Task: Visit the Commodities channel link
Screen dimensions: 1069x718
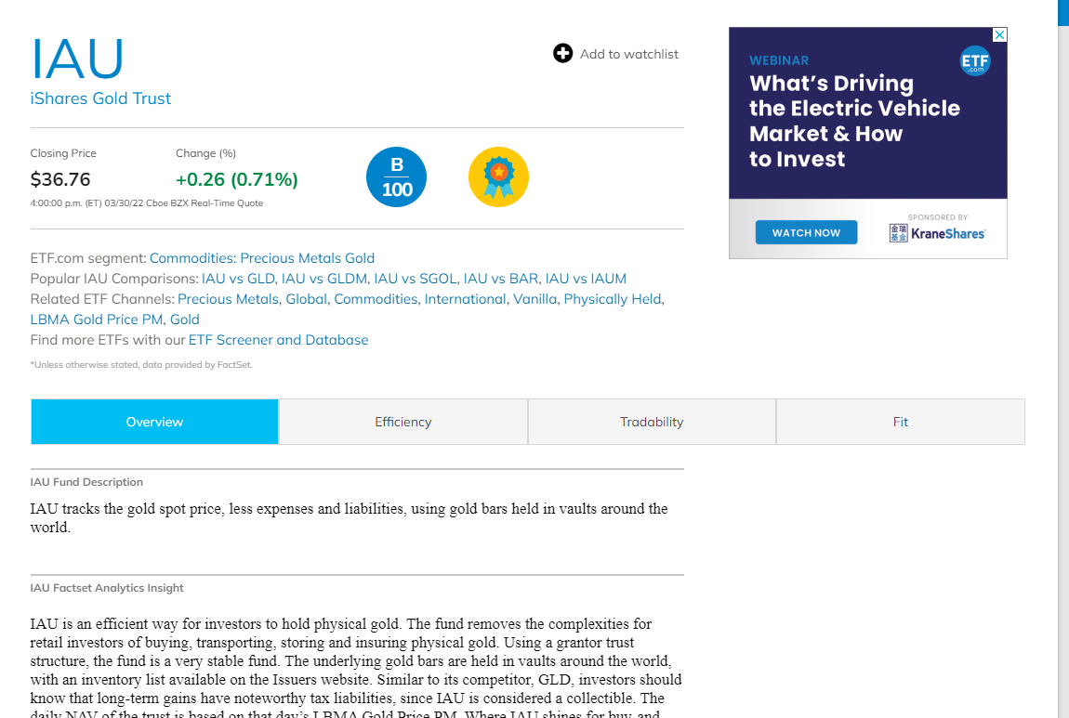Action: coord(376,299)
